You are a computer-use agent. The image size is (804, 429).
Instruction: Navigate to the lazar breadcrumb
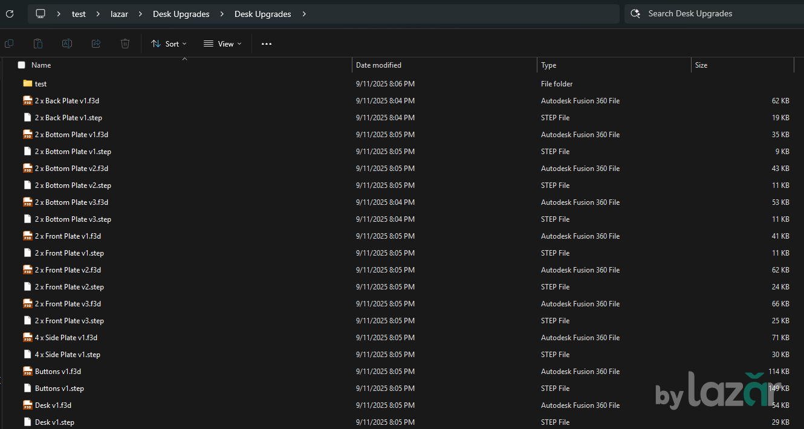[x=119, y=14]
